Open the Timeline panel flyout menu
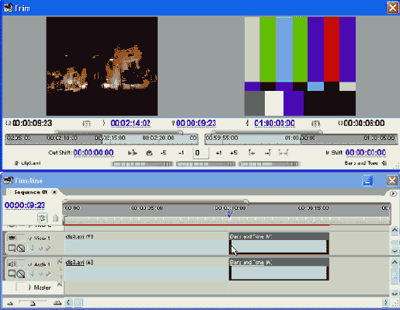400x310 pixels. [393, 193]
